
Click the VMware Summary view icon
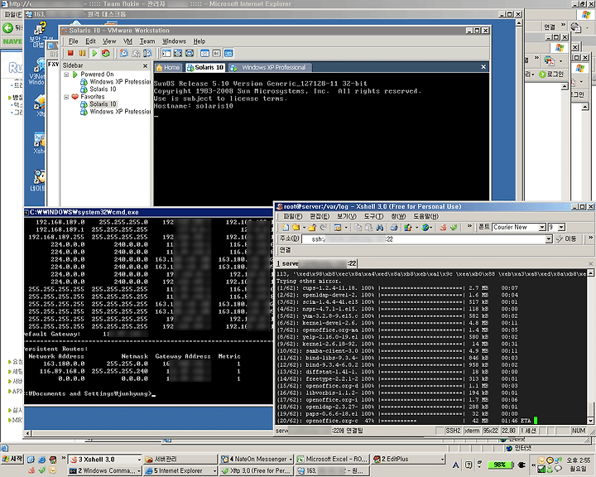click(205, 53)
